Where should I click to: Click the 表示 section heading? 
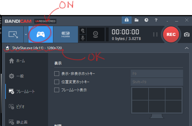point(58,63)
